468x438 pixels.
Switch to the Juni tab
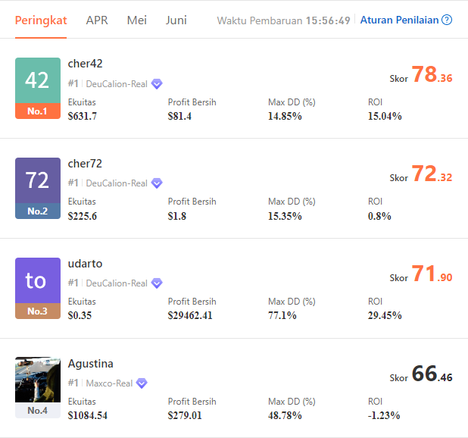point(176,20)
